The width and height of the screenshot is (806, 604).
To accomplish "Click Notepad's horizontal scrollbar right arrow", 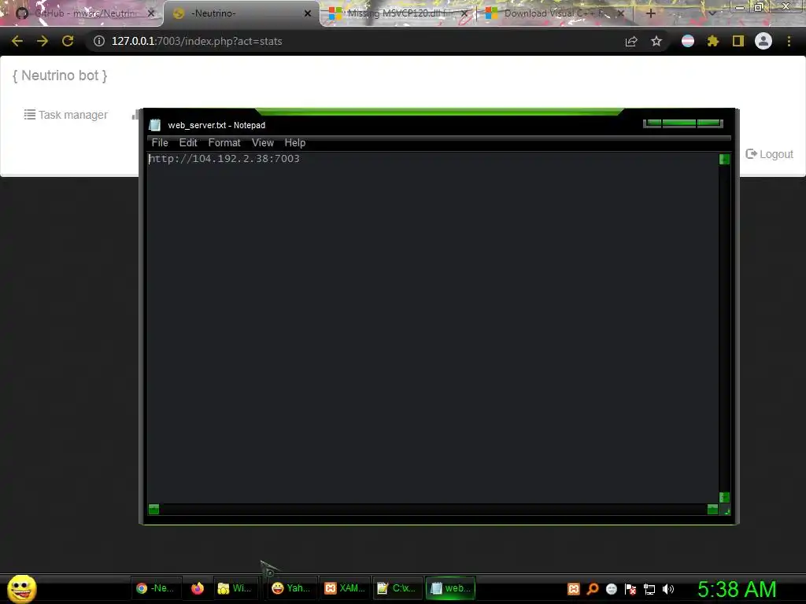I will 712,509.
